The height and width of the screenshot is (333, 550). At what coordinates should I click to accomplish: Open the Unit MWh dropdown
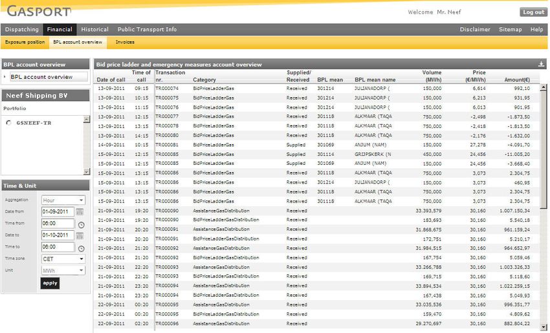coord(63,271)
